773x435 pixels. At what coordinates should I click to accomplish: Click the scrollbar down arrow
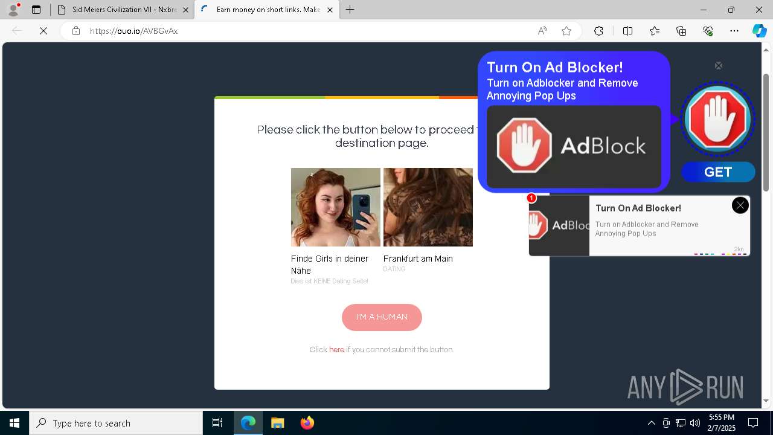click(766, 401)
